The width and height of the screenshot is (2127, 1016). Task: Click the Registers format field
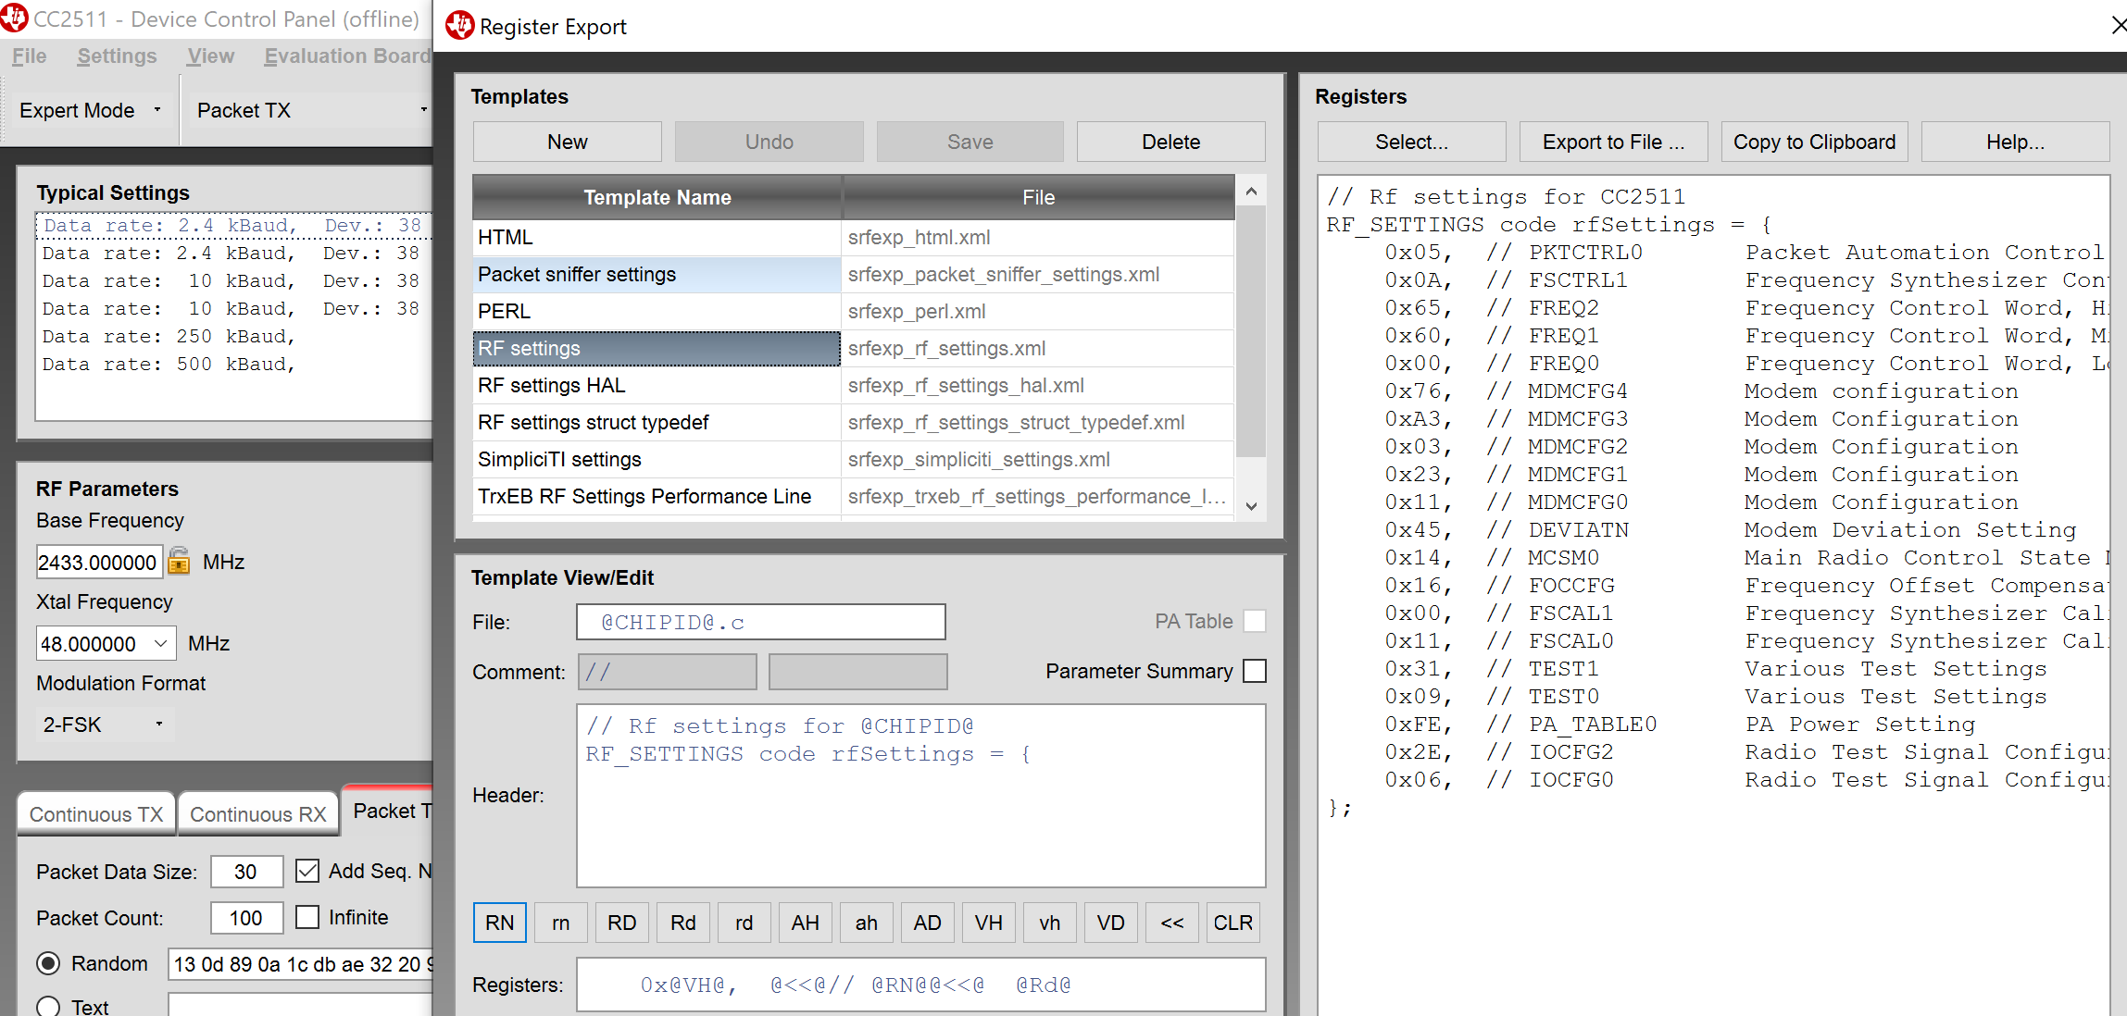point(920,985)
